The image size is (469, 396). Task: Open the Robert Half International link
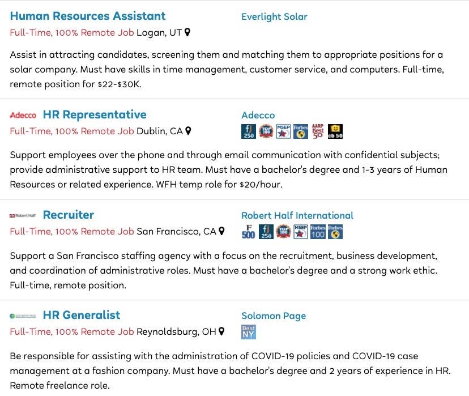click(x=297, y=215)
